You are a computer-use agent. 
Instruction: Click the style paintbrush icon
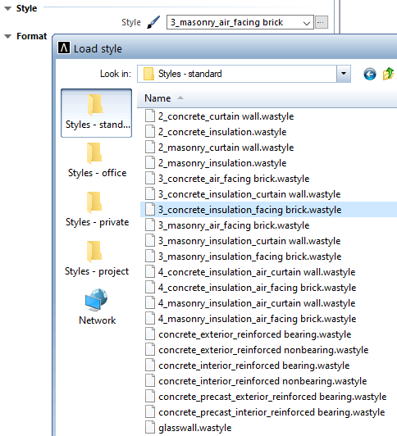click(153, 22)
